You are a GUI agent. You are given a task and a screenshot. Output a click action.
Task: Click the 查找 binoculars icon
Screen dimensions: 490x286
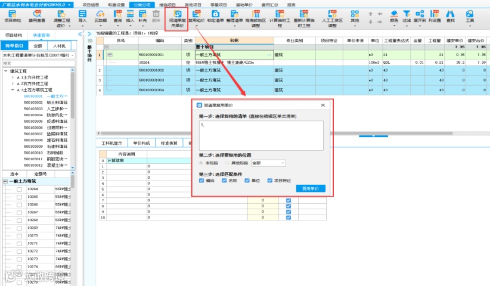tap(450, 17)
